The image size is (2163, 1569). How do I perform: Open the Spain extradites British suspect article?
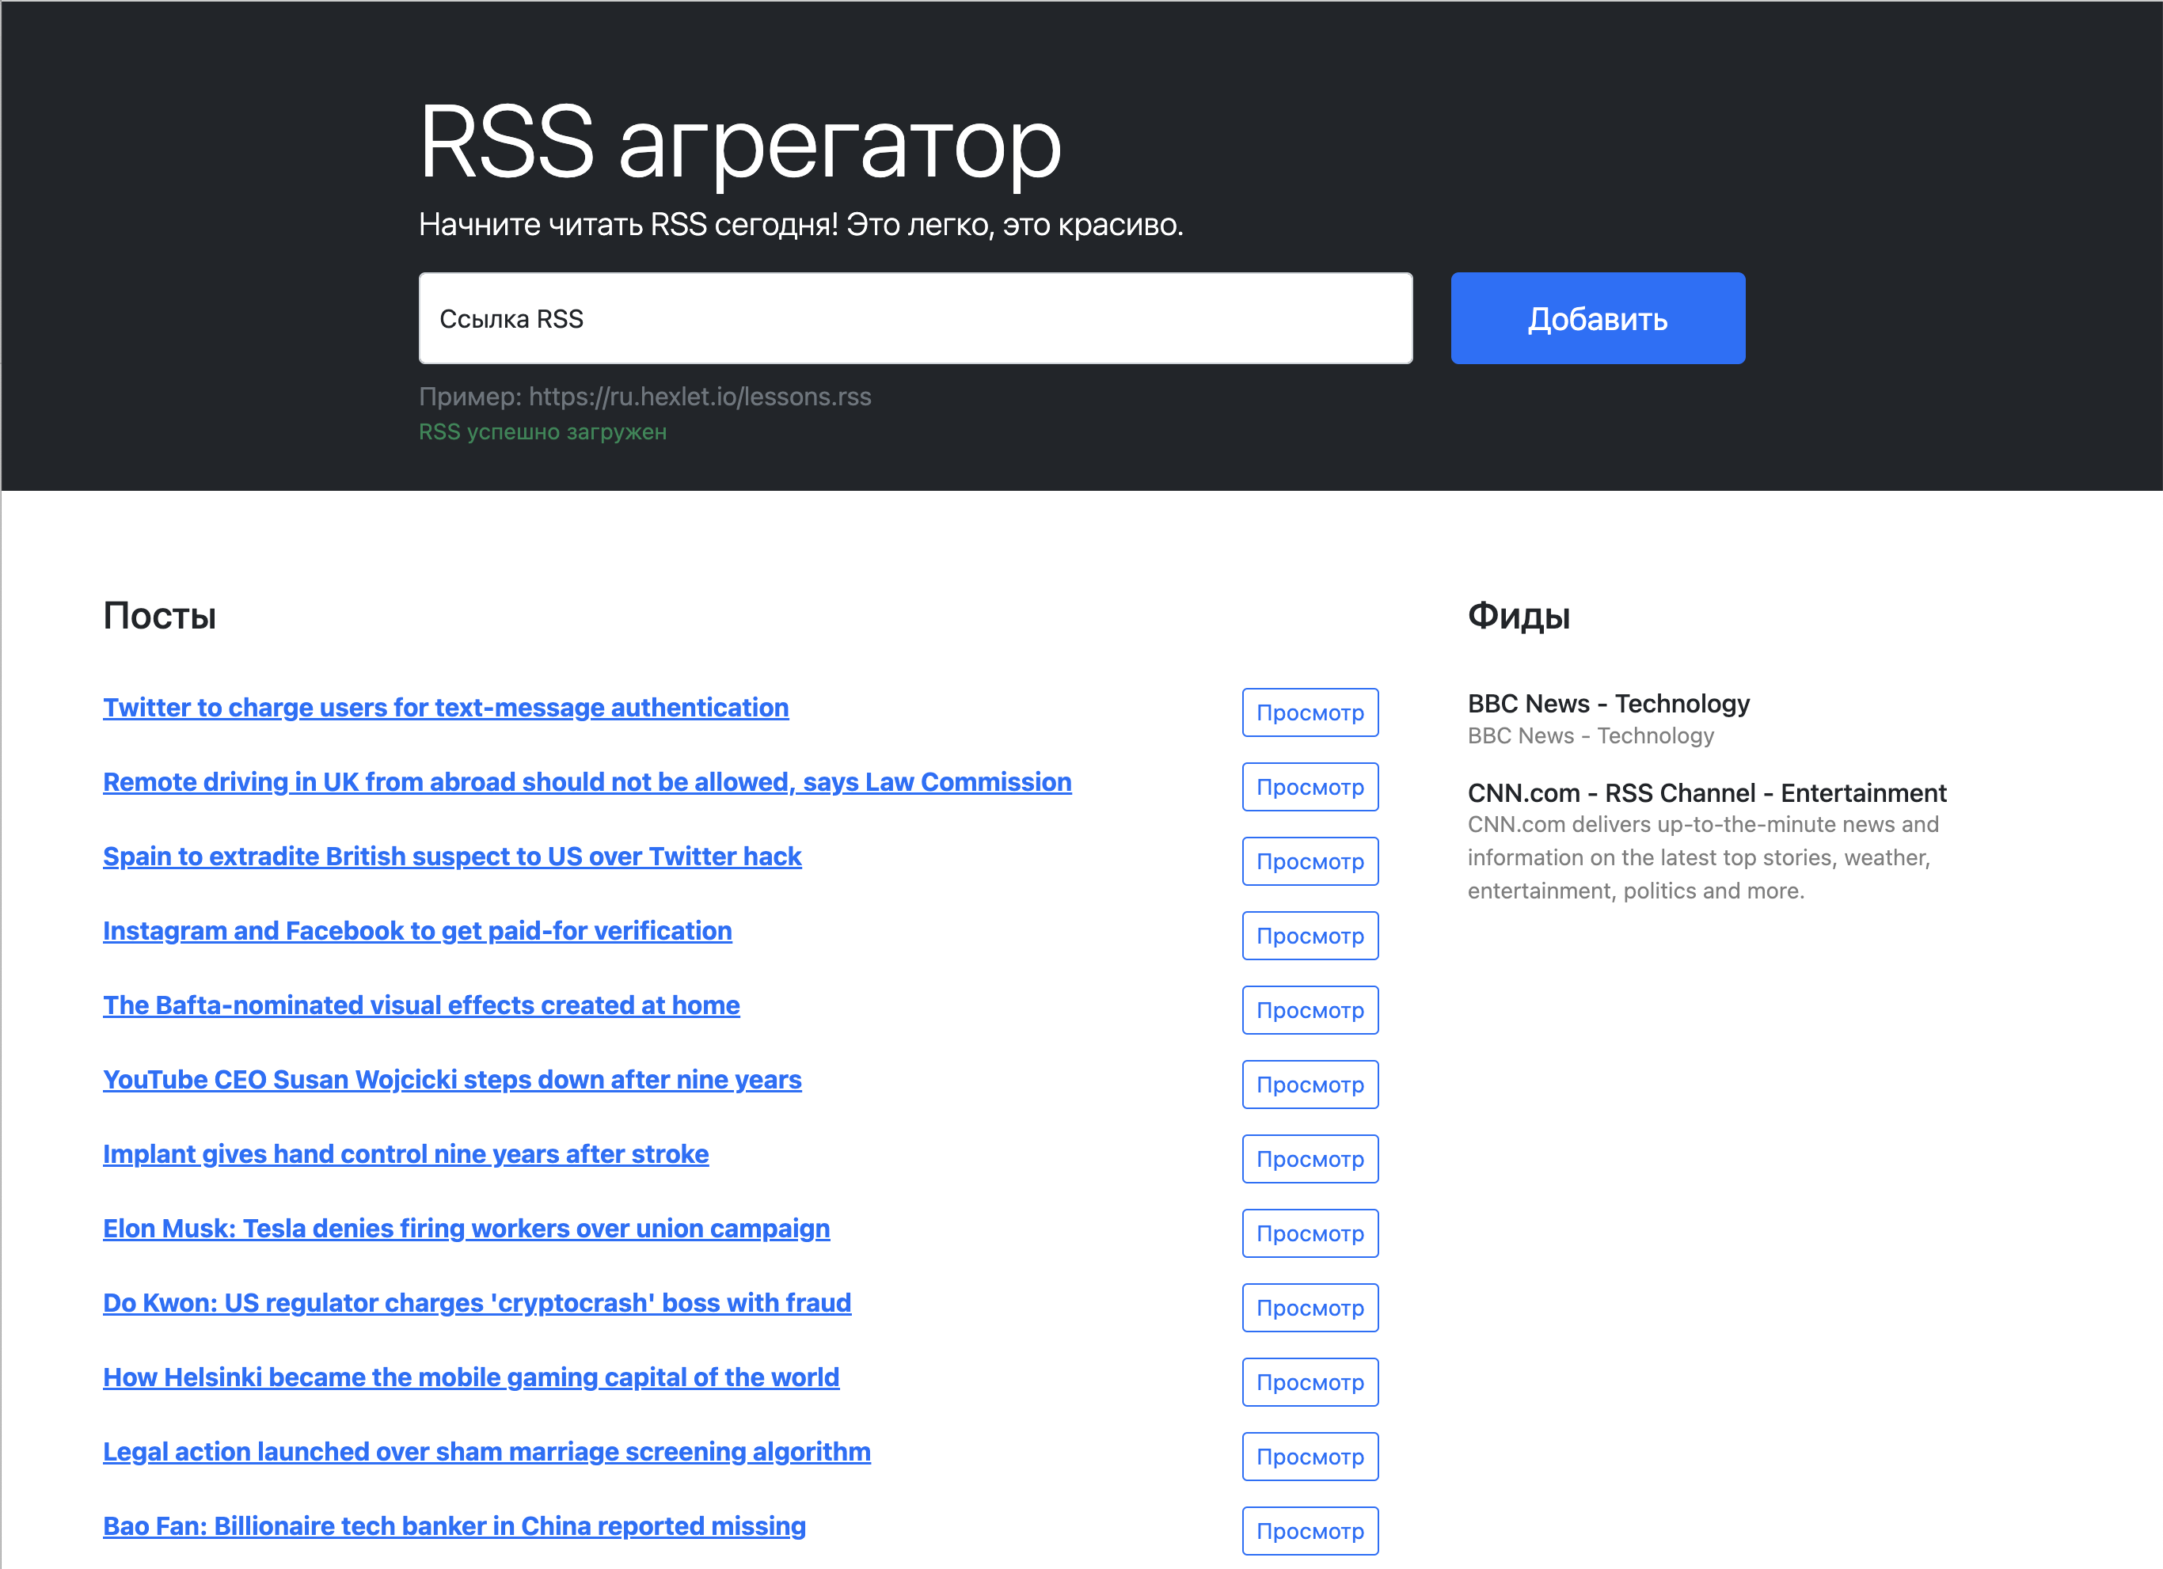click(x=452, y=856)
